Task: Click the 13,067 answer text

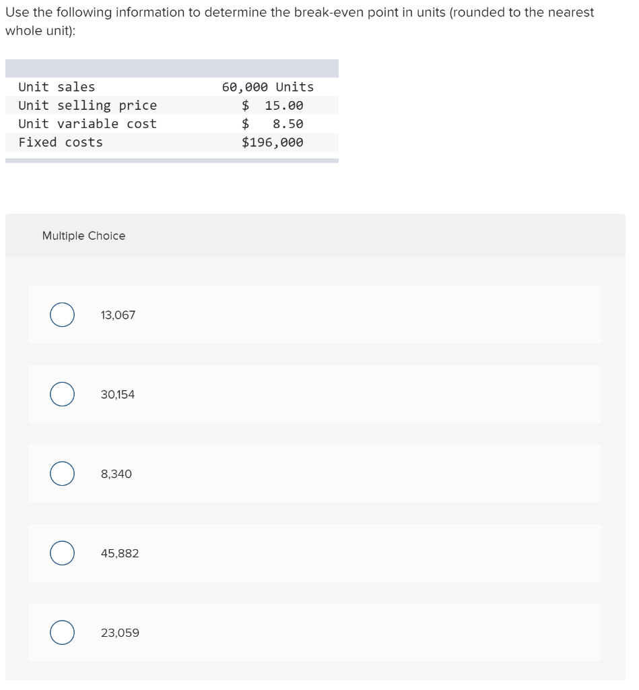Action: [118, 315]
